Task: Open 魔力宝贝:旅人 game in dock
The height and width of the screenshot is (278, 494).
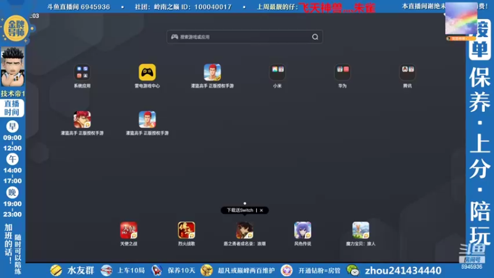Action: click(x=361, y=230)
